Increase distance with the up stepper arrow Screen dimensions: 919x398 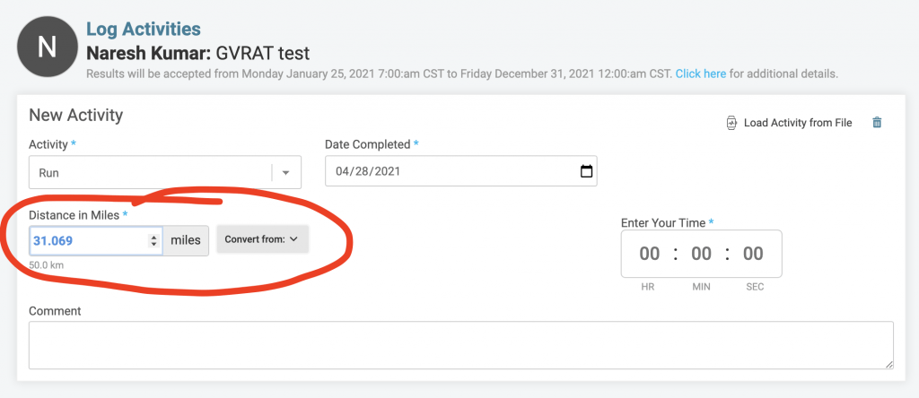tap(153, 237)
